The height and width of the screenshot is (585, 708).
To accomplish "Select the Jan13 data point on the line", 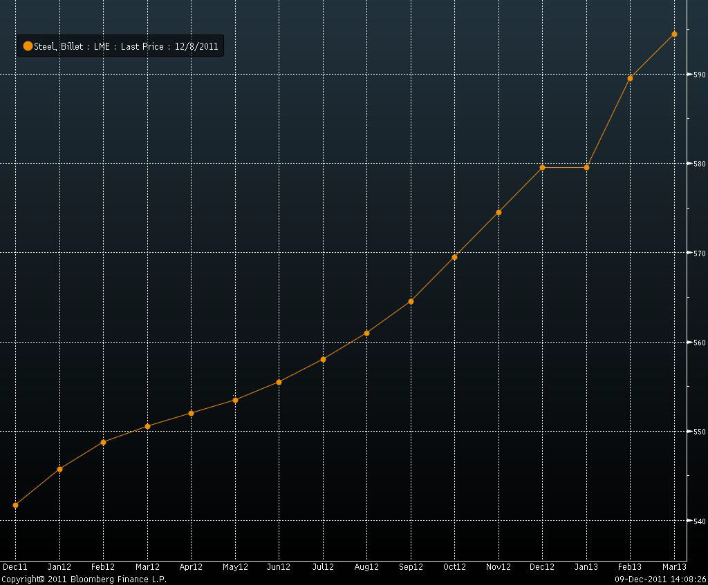I will point(586,168).
